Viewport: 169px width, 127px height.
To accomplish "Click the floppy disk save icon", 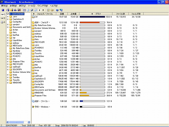I will 24,10.
